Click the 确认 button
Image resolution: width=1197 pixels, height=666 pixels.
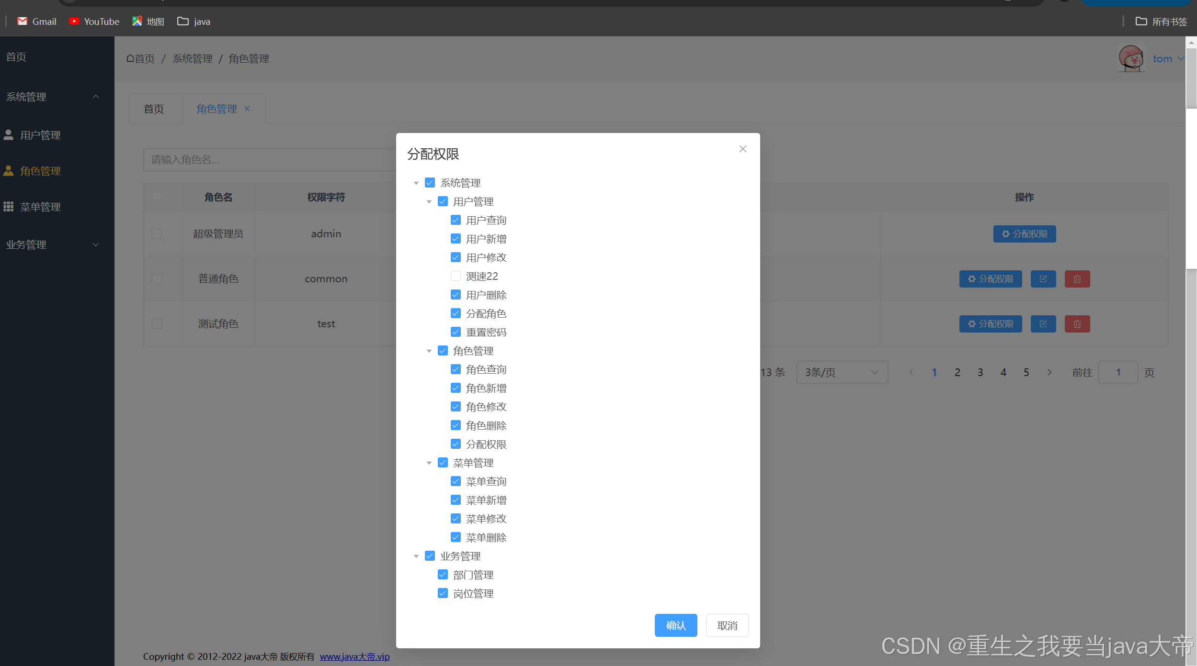click(x=675, y=625)
